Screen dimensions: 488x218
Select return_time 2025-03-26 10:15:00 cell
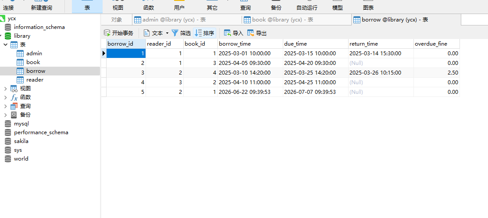click(381, 73)
